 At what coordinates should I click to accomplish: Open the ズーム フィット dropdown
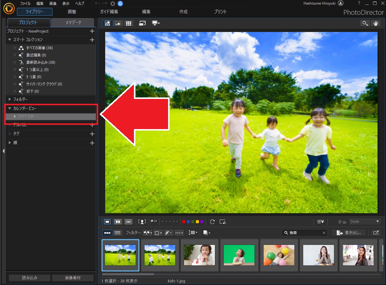pyautogui.click(x=365, y=222)
